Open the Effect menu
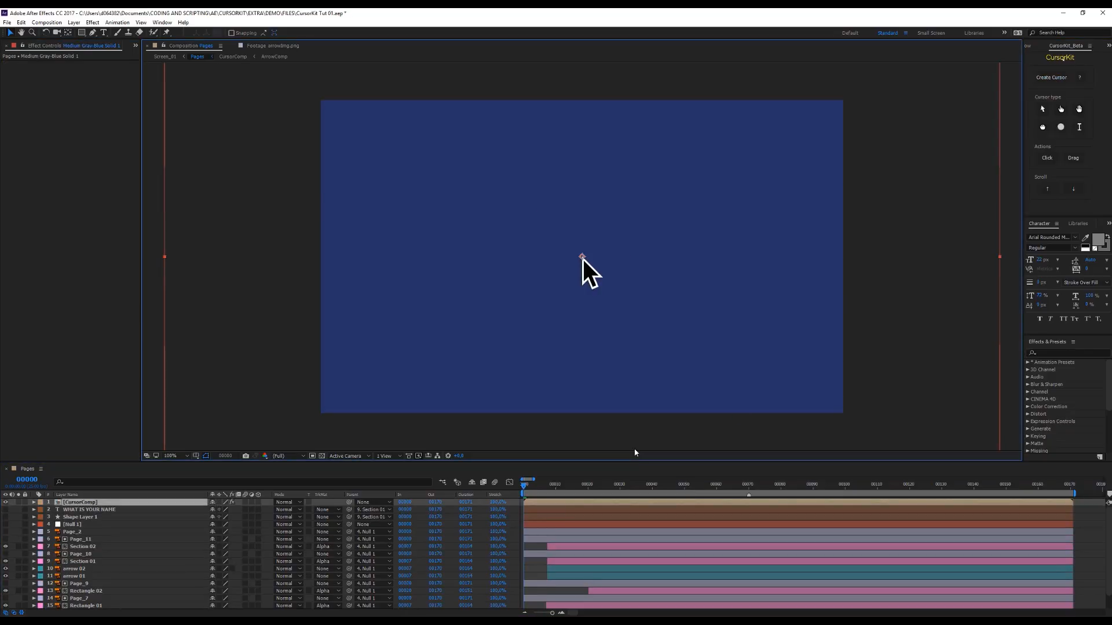The image size is (1112, 625). tap(93, 23)
